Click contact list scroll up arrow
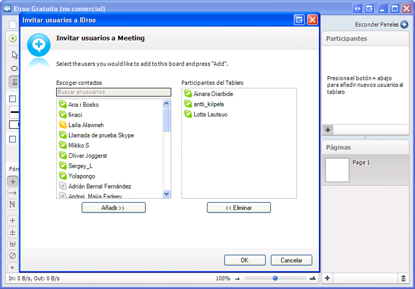The image size is (415, 289). tap(166, 103)
